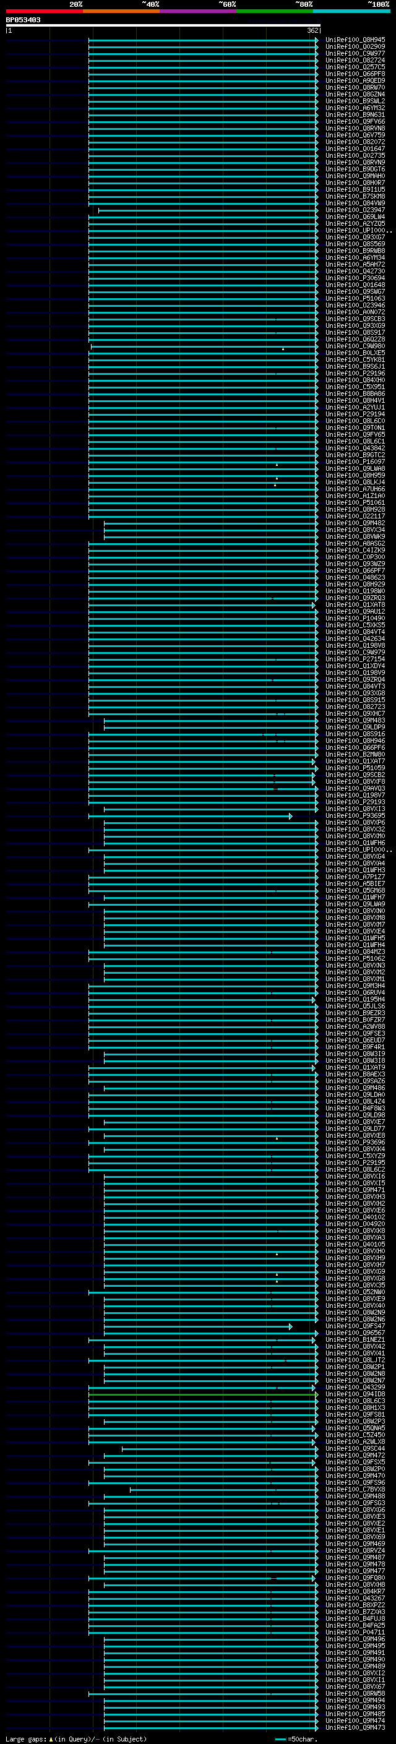
Task: Select hit label UniRef100_Q8S569
Action: 355,244
